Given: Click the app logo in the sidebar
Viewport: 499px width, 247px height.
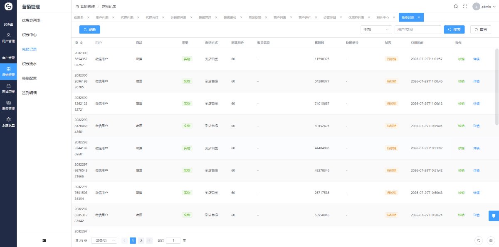Looking at the screenshot, I should click(x=8, y=7).
